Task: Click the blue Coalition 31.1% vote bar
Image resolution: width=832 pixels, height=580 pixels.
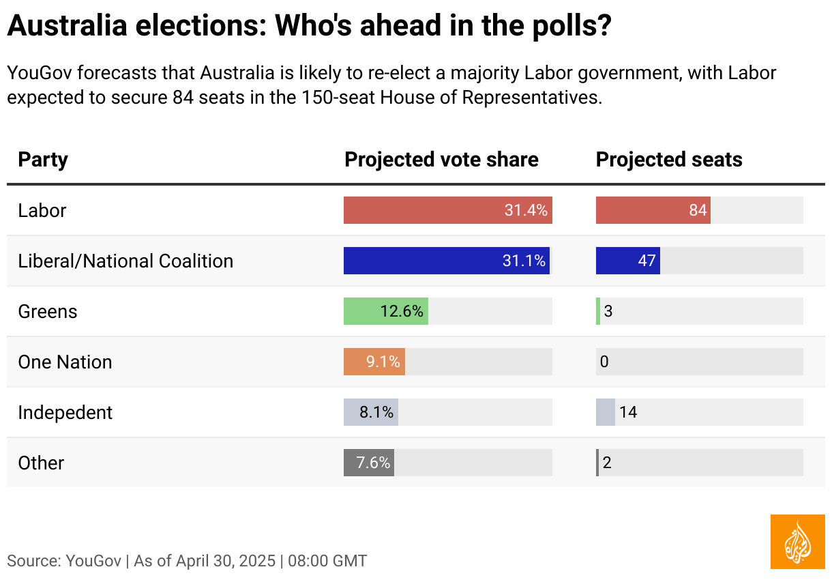Action: (447, 261)
